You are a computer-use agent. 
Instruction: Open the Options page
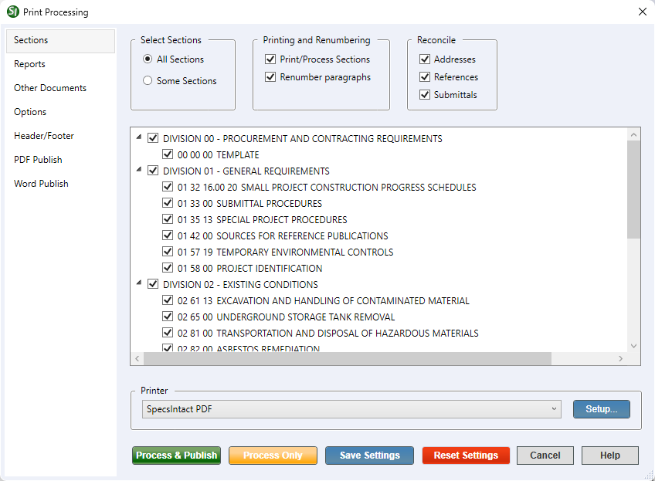[30, 112]
